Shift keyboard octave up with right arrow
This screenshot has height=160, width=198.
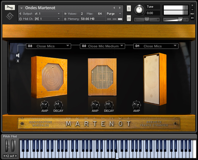coord(16,156)
